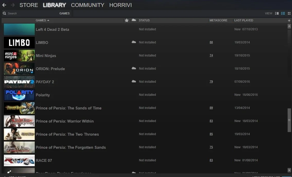Viewport: 292px width, 177px height.
Task: Click PAYDAY 2 date 07/09/2016
Action: click(x=242, y=82)
